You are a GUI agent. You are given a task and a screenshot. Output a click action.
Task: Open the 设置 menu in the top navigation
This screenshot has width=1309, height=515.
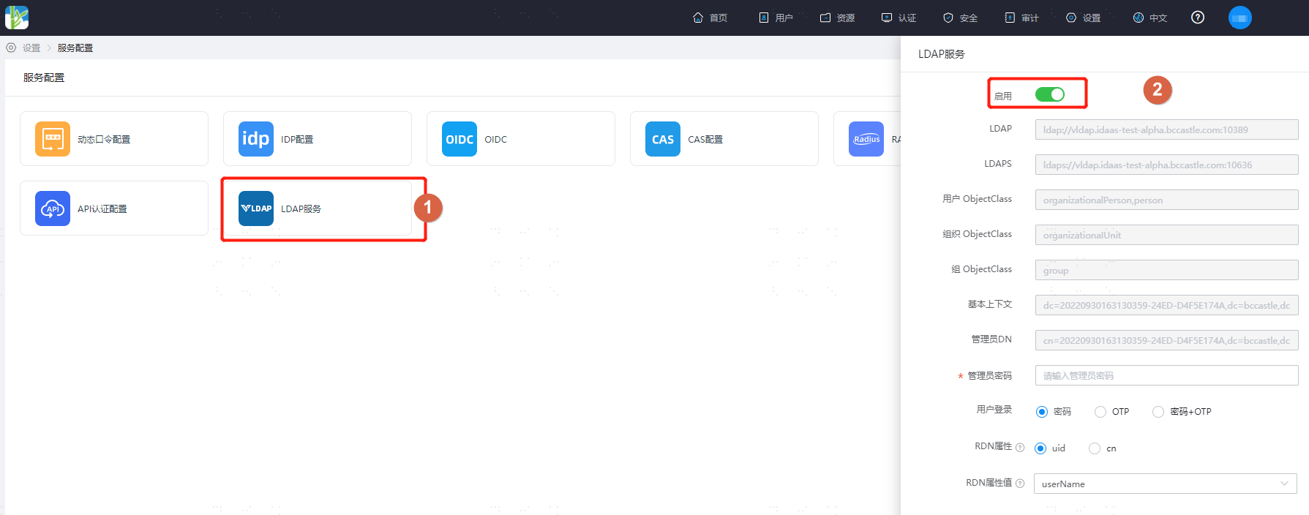[x=1084, y=18]
